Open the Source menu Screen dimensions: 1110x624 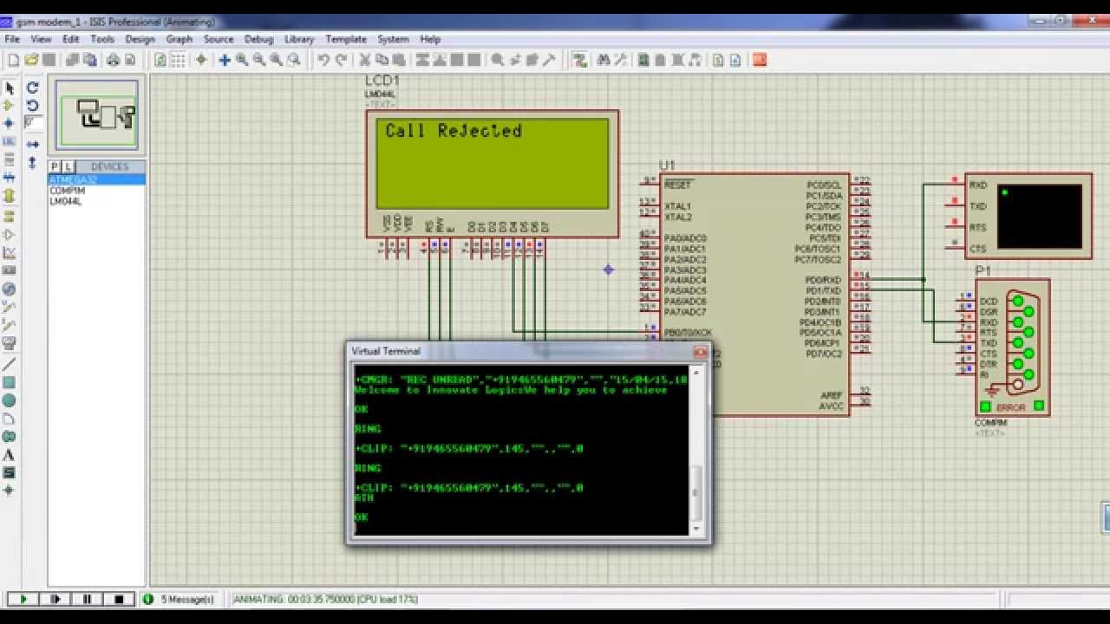pos(219,39)
